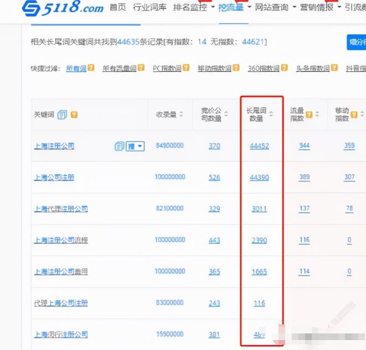366x350 pixels.
Task: Sort table by 收录量 column arrows
Action: 181,114
